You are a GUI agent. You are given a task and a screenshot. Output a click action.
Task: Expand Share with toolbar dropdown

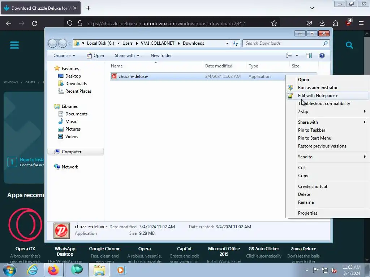click(127, 56)
